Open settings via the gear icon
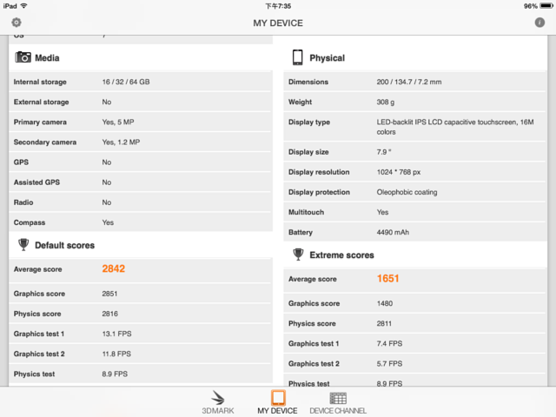This screenshot has width=556, height=417. (x=17, y=23)
